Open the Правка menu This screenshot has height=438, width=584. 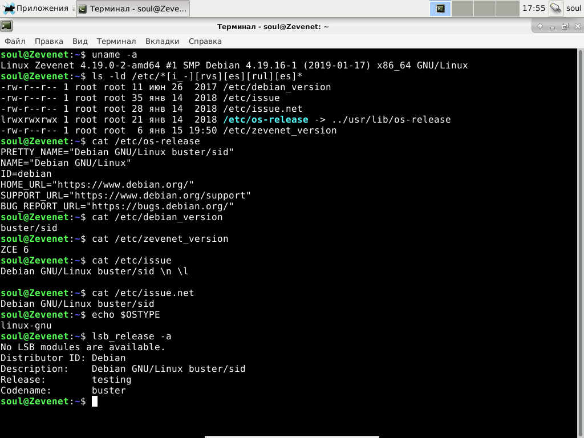tap(49, 41)
